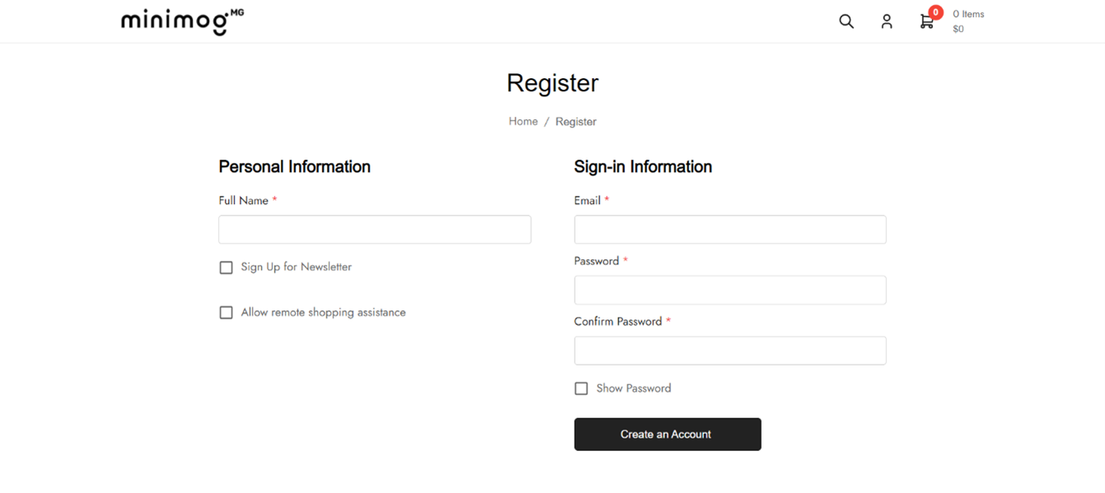Click the Sign-in Information heading
Viewport: 1105px width, 493px height.
coord(643,167)
